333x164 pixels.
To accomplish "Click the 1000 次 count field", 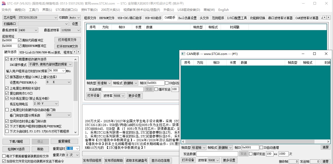I will 283,154.
